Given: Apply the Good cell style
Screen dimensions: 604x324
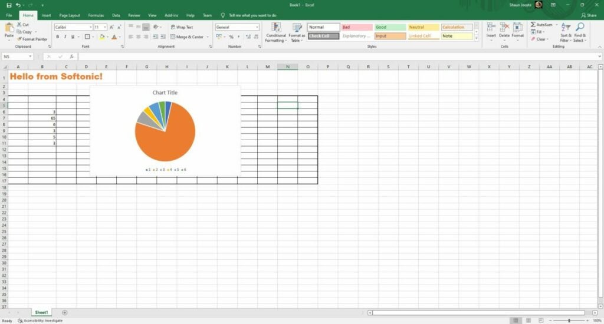Looking at the screenshot, I should click(390, 27).
